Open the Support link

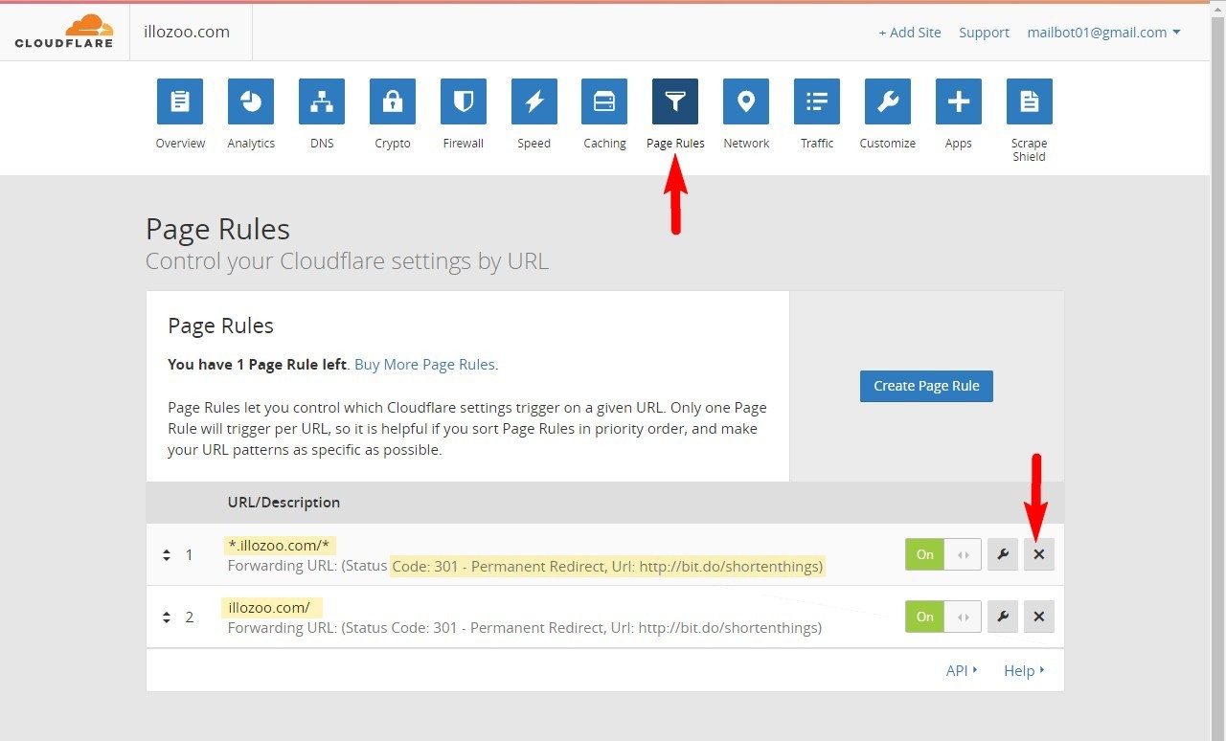984,33
